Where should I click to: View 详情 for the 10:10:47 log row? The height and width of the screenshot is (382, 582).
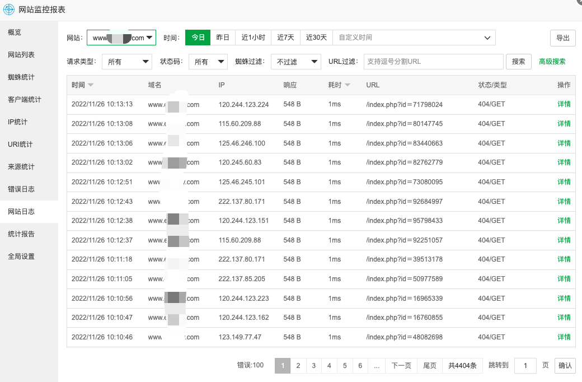point(564,318)
